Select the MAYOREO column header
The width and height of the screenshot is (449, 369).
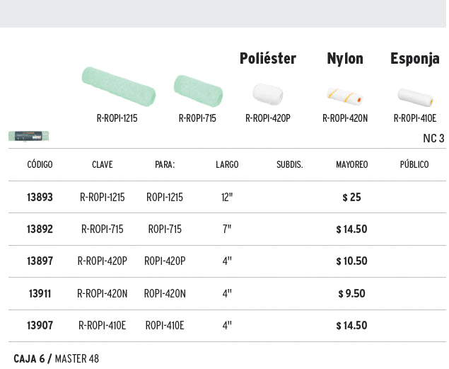pos(352,164)
